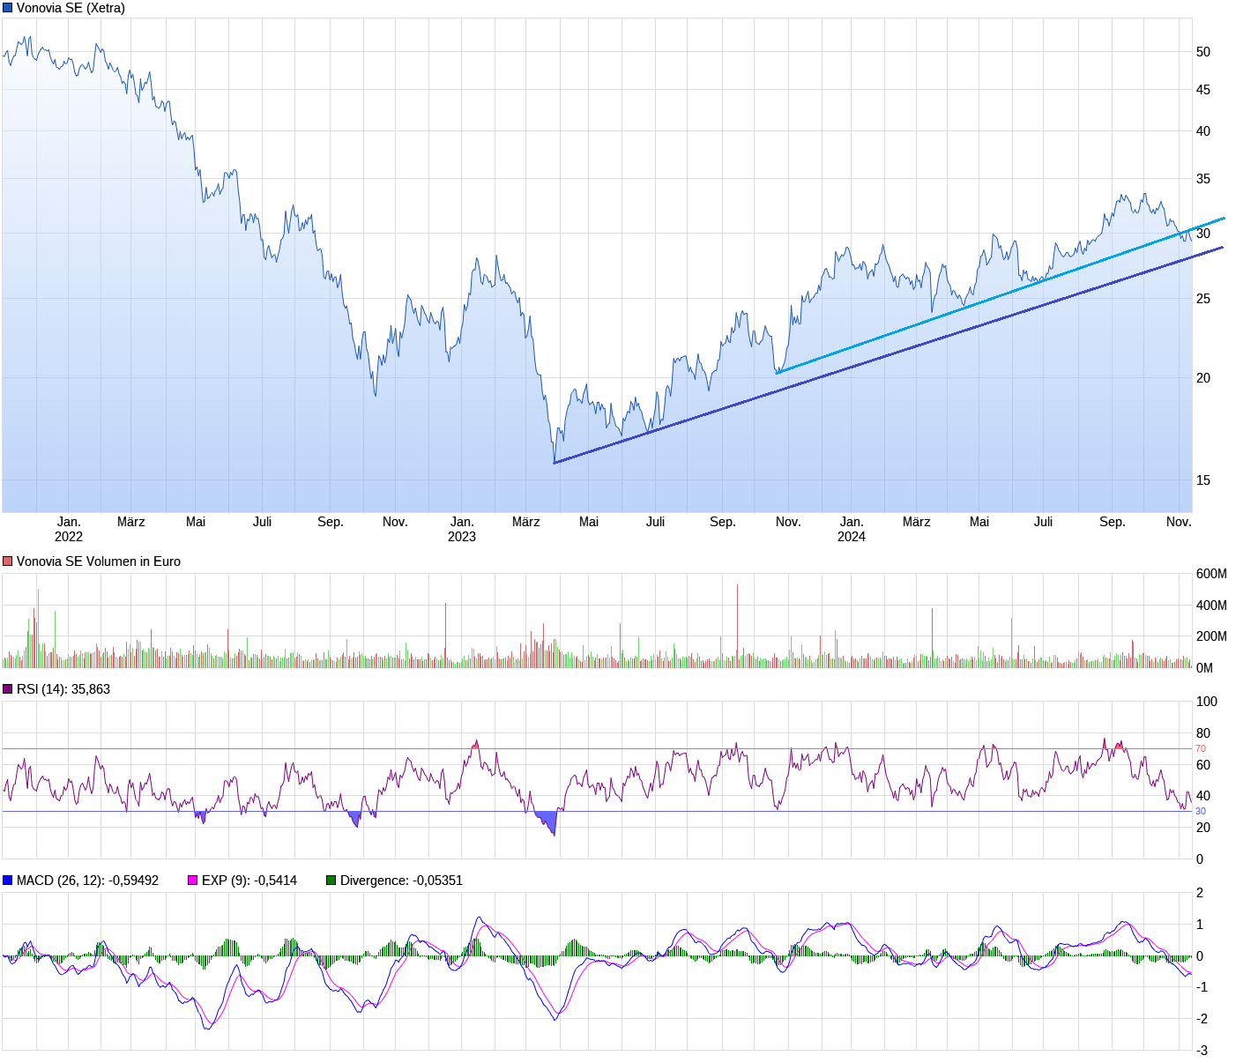This screenshot has height=1063, width=1243.
Task: Click the 400M volume axis label
Action: tap(1211, 606)
